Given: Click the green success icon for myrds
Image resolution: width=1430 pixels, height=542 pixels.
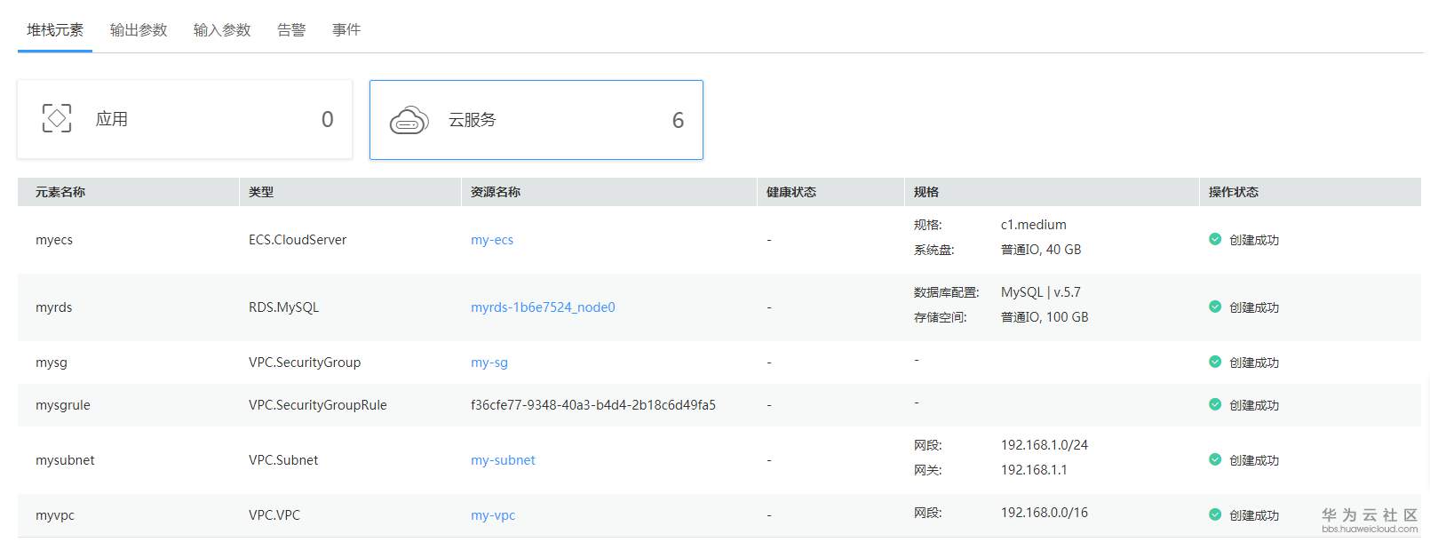Looking at the screenshot, I should (x=1215, y=307).
